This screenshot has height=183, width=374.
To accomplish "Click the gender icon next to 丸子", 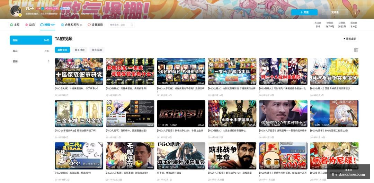I will [x=43, y=8].
